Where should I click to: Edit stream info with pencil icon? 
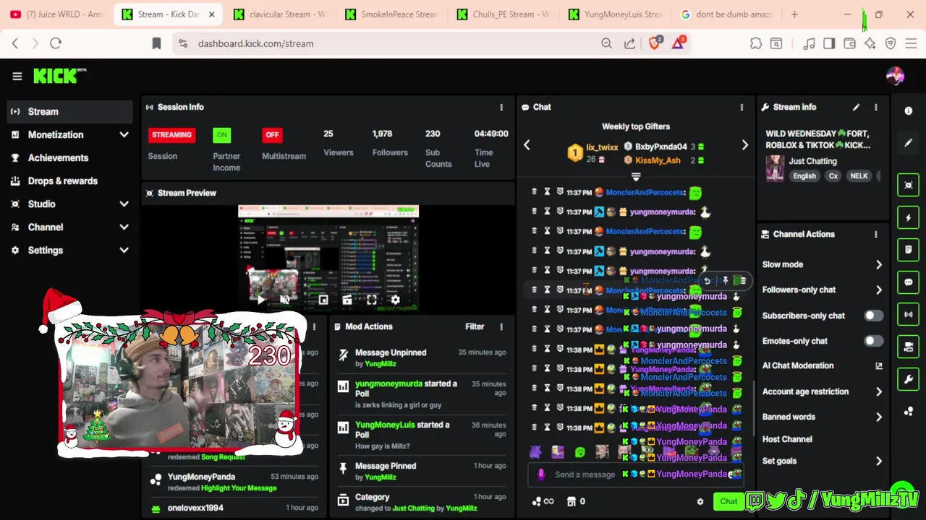pyautogui.click(x=856, y=107)
